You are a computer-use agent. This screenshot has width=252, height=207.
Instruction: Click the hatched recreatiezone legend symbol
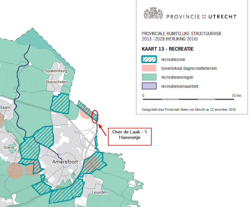click(149, 59)
